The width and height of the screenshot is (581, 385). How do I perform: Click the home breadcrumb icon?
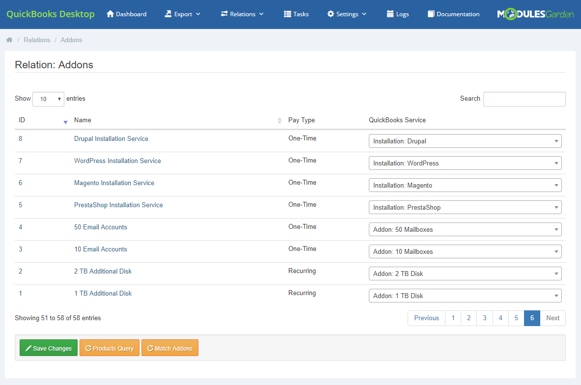(x=9, y=40)
